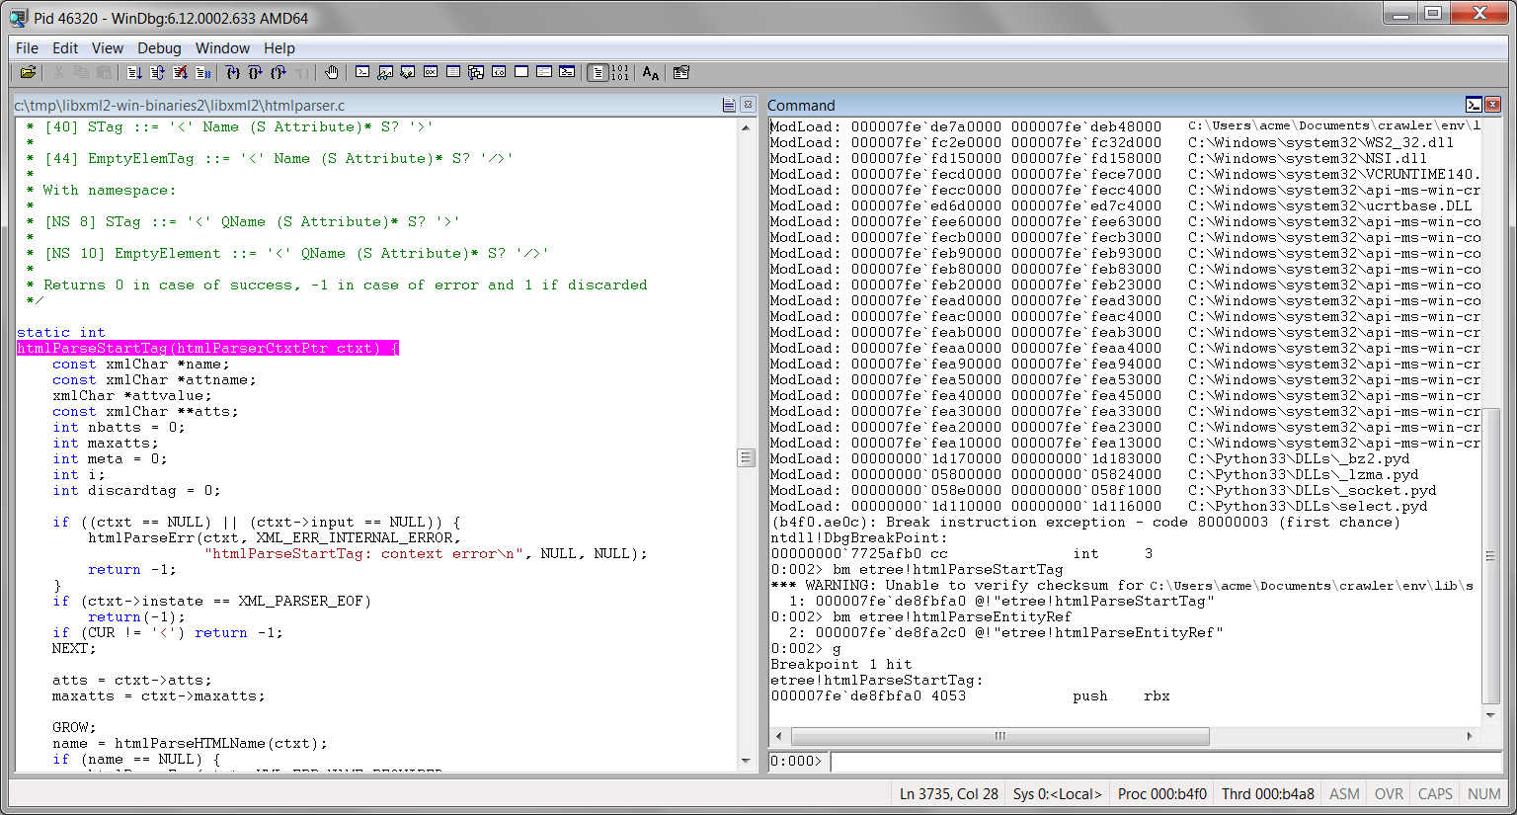Click the source pane vertical scrollbar thumb
Image resolution: width=1517 pixels, height=815 pixels.
point(746,457)
